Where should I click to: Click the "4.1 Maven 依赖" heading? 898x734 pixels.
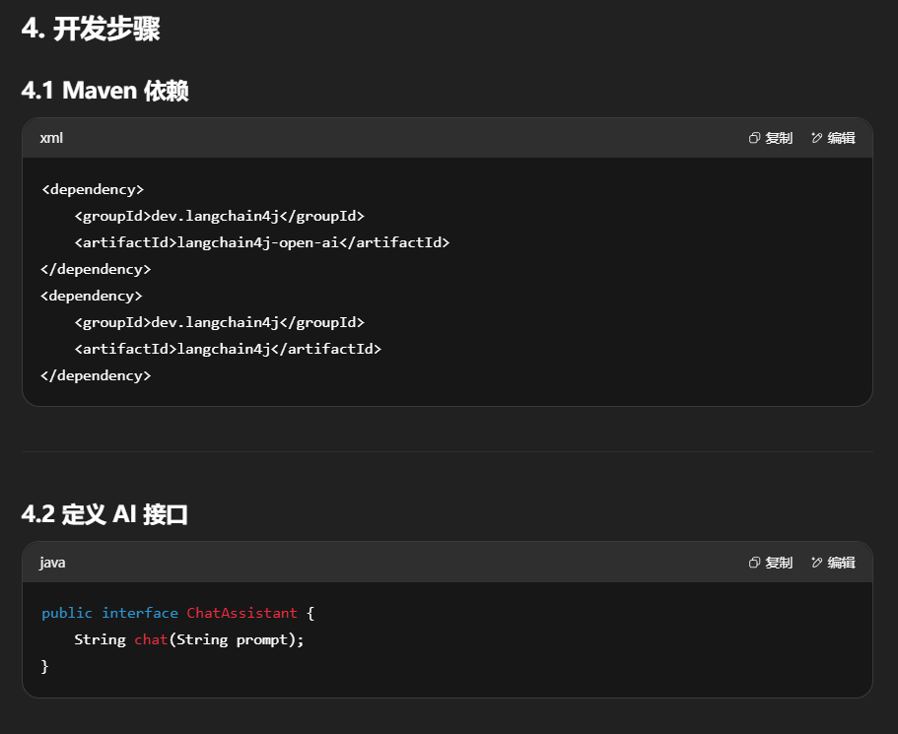click(104, 91)
